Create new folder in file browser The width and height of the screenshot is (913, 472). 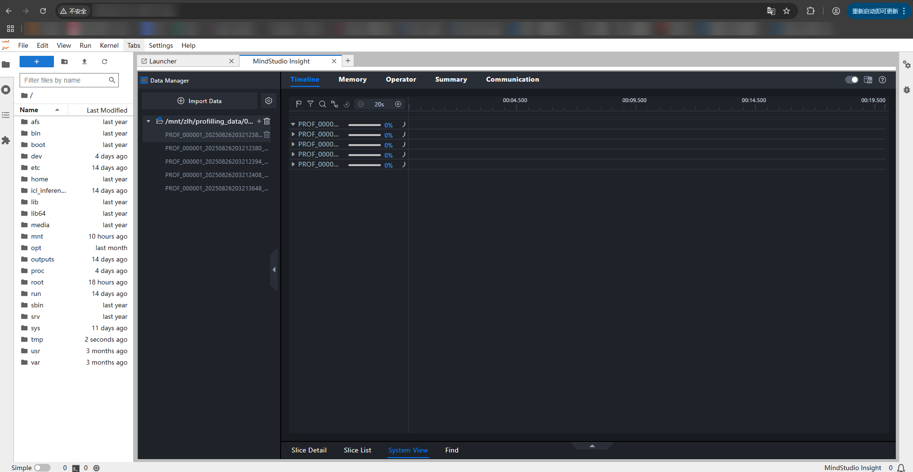[x=64, y=62]
